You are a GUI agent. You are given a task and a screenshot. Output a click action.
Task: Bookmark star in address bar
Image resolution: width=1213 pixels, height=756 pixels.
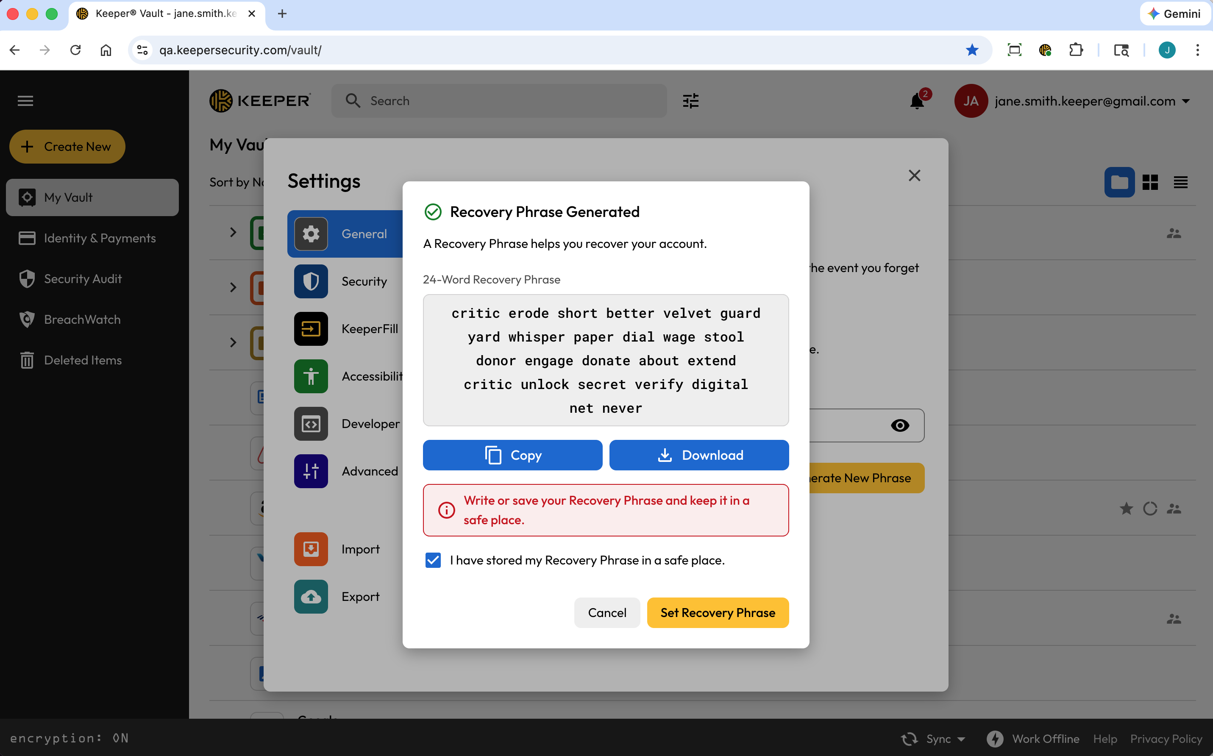tap(971, 50)
